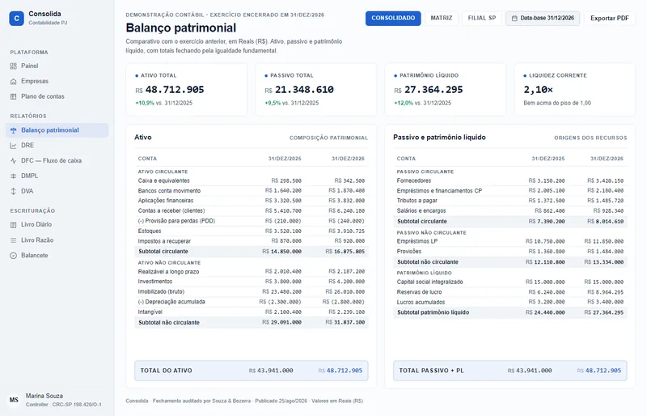Click the Ativo Total card
647x416 pixels.
click(x=187, y=90)
